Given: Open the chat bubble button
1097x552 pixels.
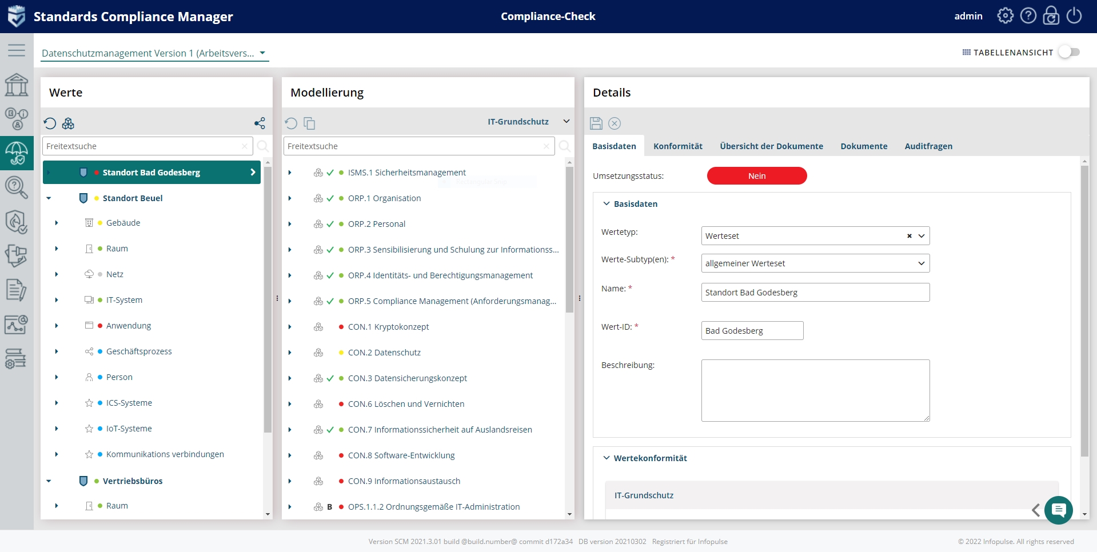Looking at the screenshot, I should point(1058,510).
